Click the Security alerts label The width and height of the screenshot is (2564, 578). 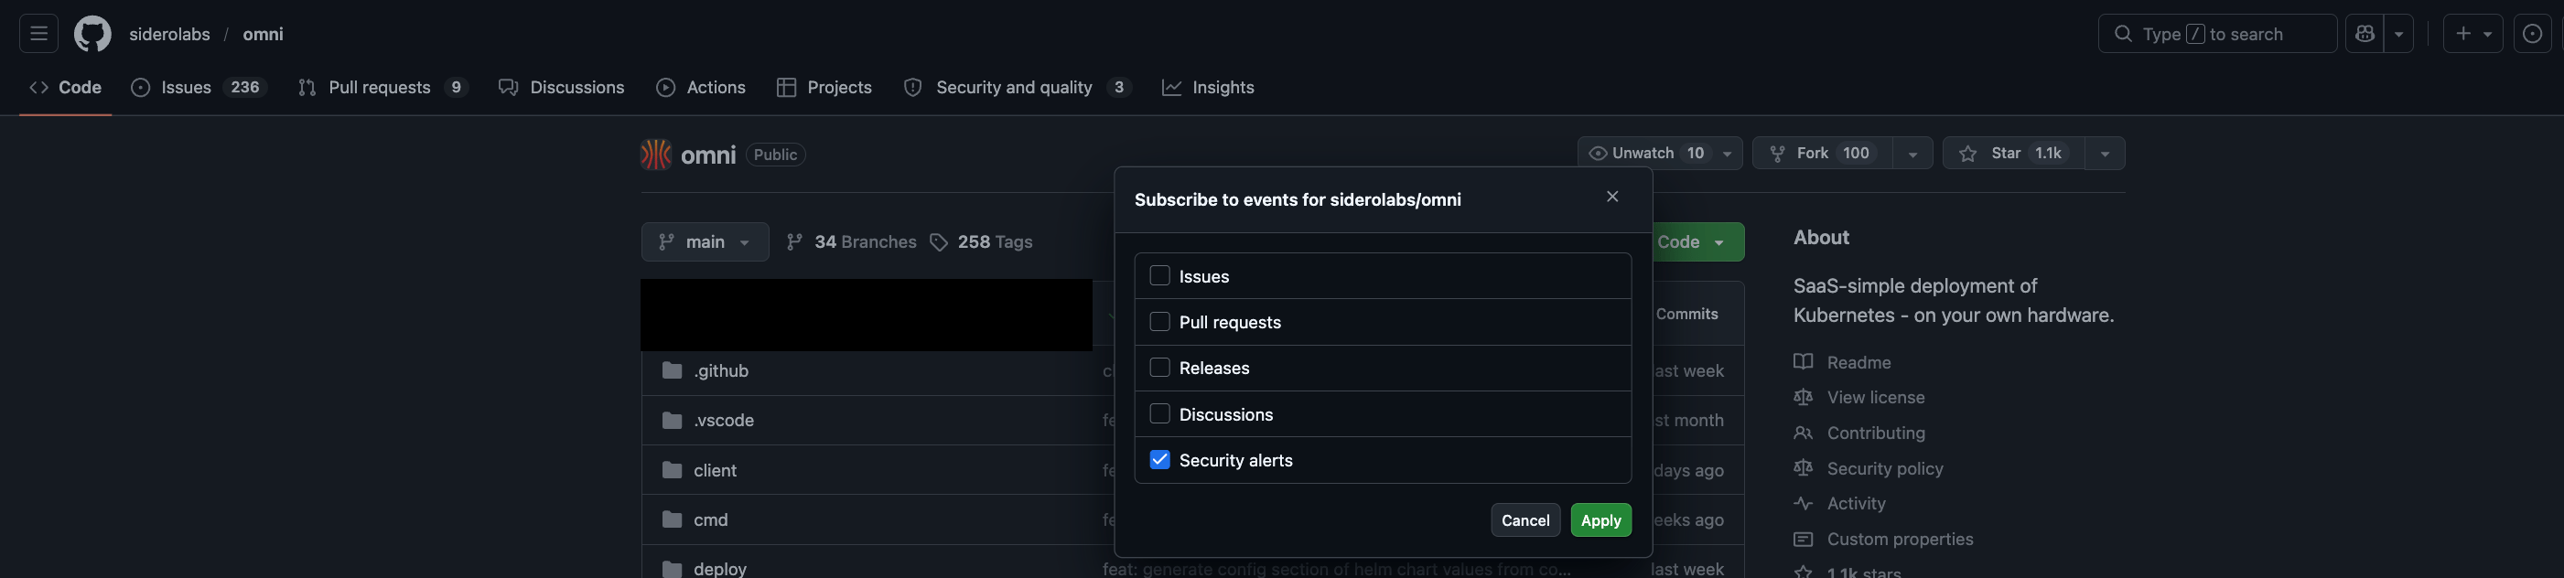point(1235,461)
